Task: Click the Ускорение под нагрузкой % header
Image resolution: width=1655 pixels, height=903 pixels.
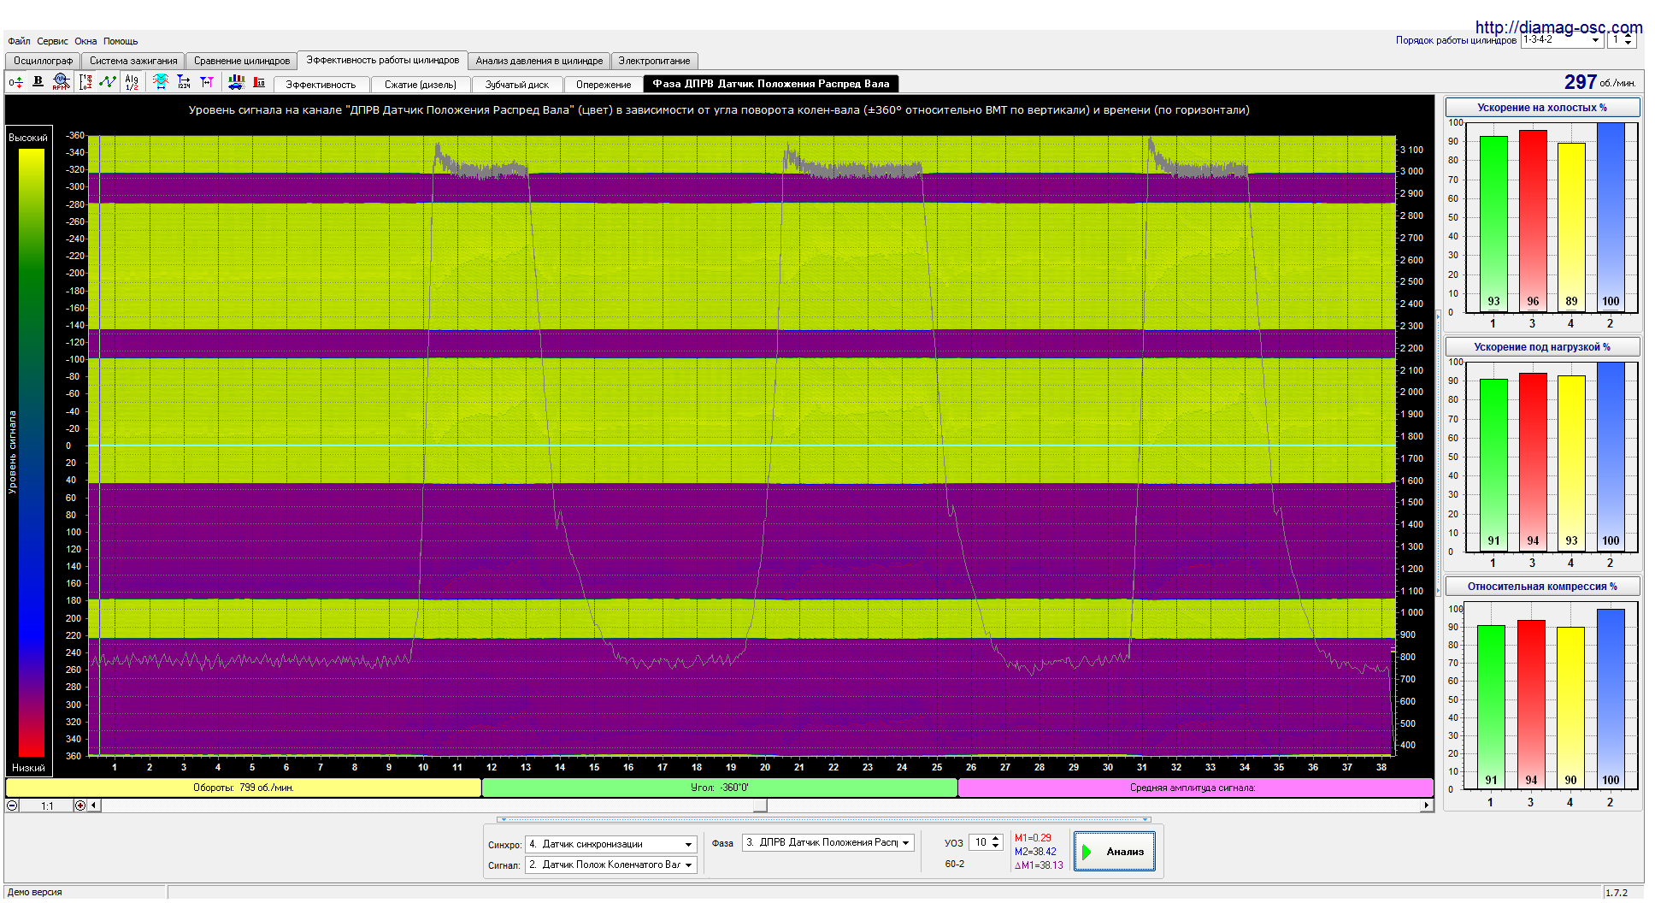Action: point(1542,347)
